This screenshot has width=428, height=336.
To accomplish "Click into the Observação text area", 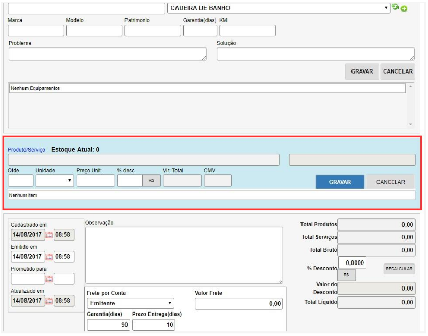I will pyautogui.click(x=184, y=255).
